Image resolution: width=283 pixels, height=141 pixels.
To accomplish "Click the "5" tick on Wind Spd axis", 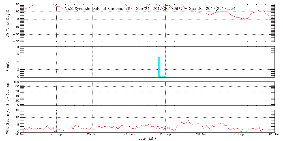I will coord(18,125).
